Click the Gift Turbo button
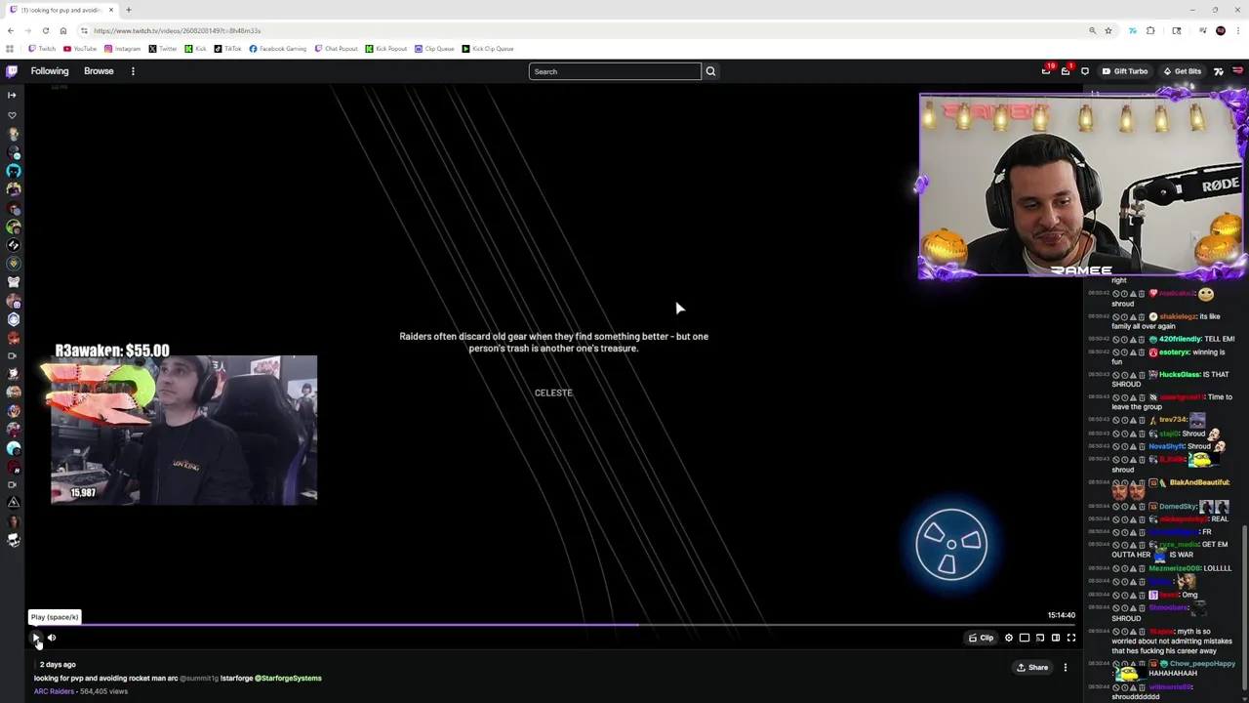 point(1125,71)
